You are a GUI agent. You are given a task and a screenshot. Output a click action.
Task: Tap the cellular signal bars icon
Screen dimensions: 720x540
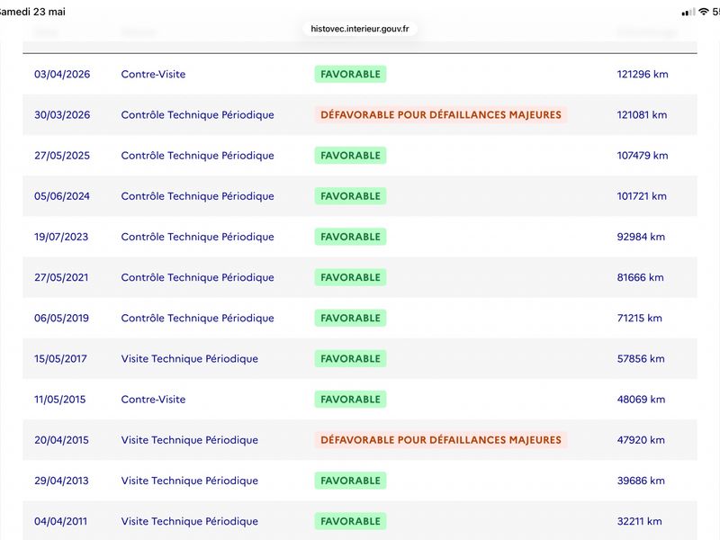[x=688, y=13]
